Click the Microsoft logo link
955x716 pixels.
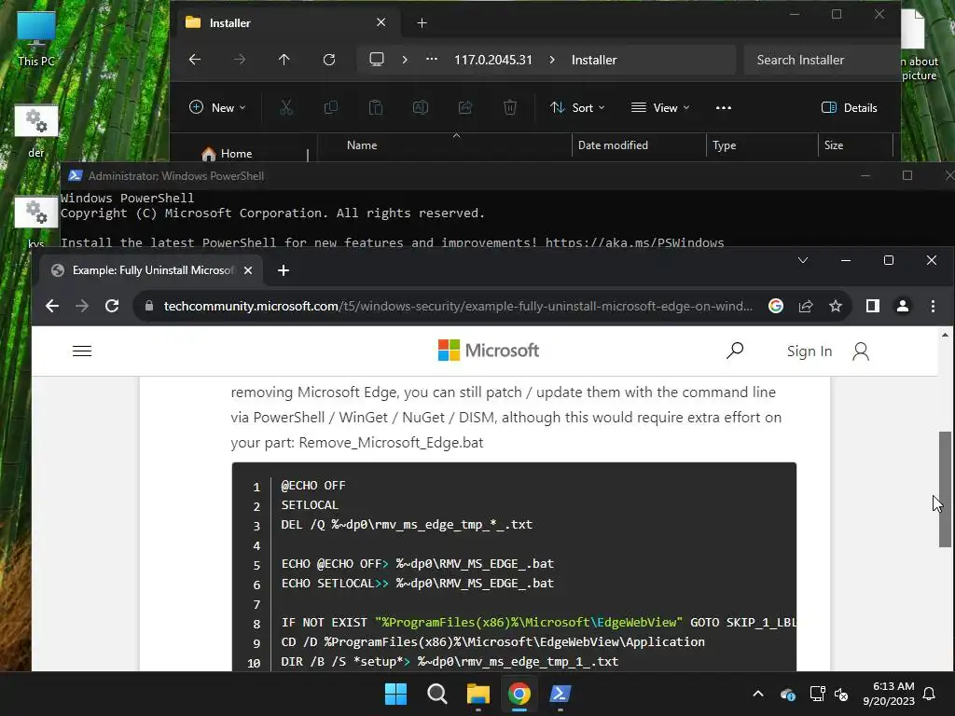point(489,351)
